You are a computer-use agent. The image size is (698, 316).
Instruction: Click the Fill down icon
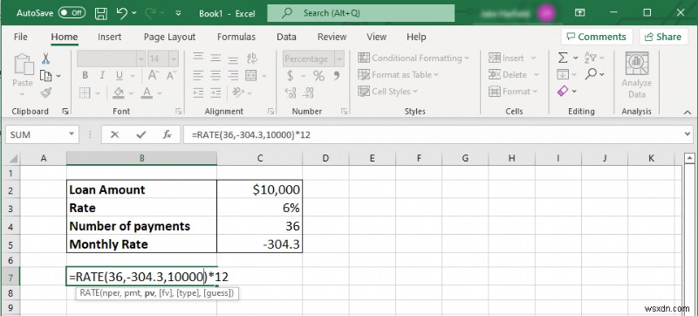click(563, 74)
